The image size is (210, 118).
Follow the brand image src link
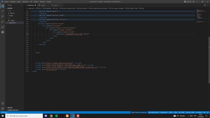[x=73, y=34]
